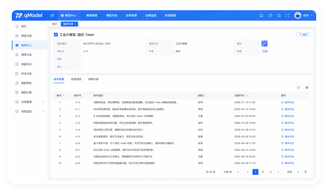Click the icon beside 系统管理 in the sidebar
This screenshot has width=328, height=194.
[x=17, y=102]
